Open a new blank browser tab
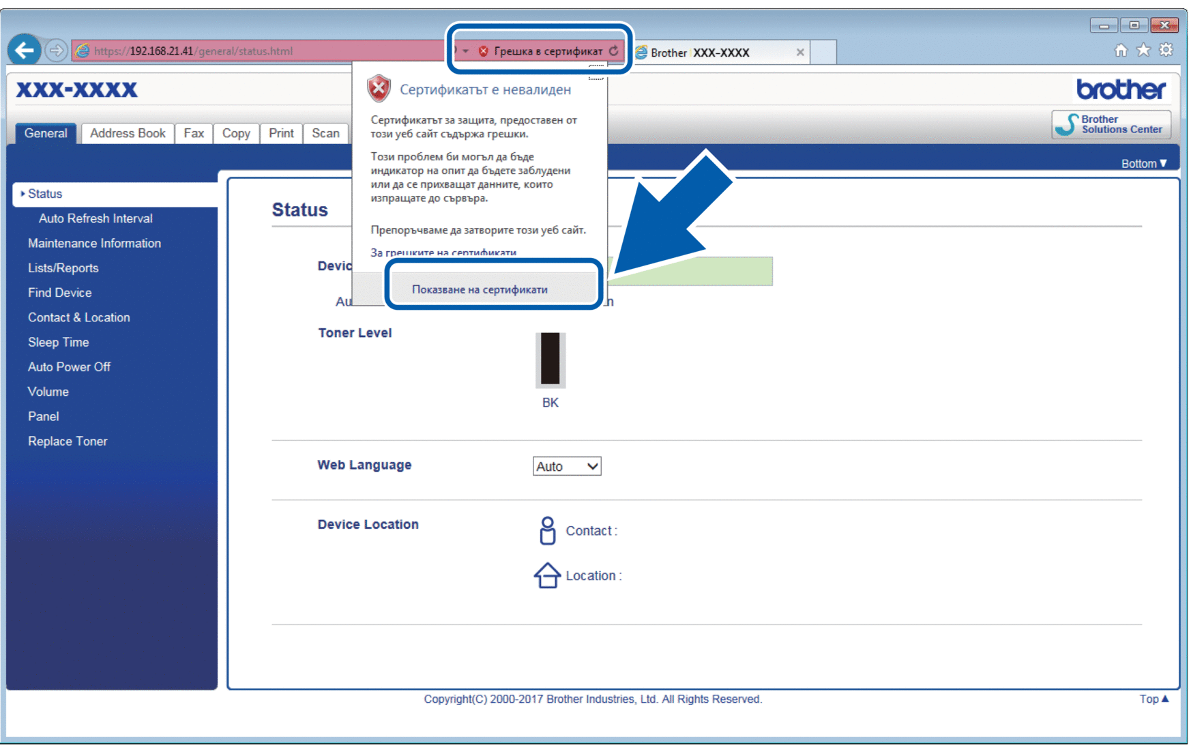The height and width of the screenshot is (750, 1189). click(x=823, y=53)
